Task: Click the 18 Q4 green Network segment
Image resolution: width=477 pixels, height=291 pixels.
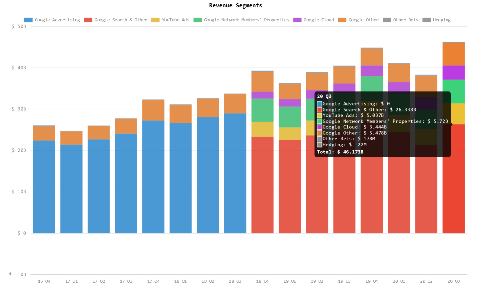Action: click(x=262, y=110)
